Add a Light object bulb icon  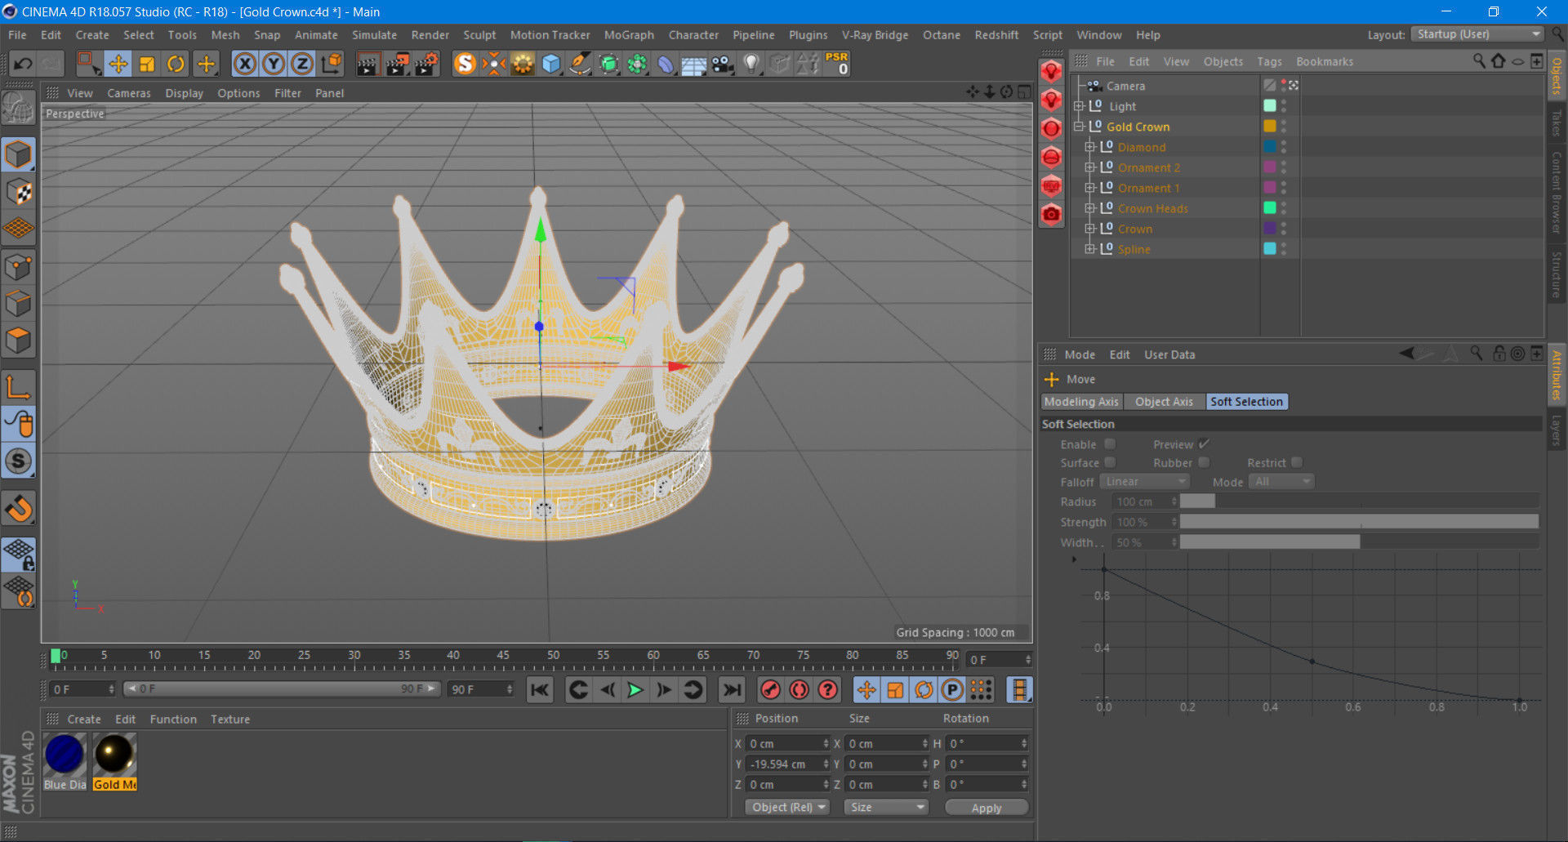click(x=751, y=64)
